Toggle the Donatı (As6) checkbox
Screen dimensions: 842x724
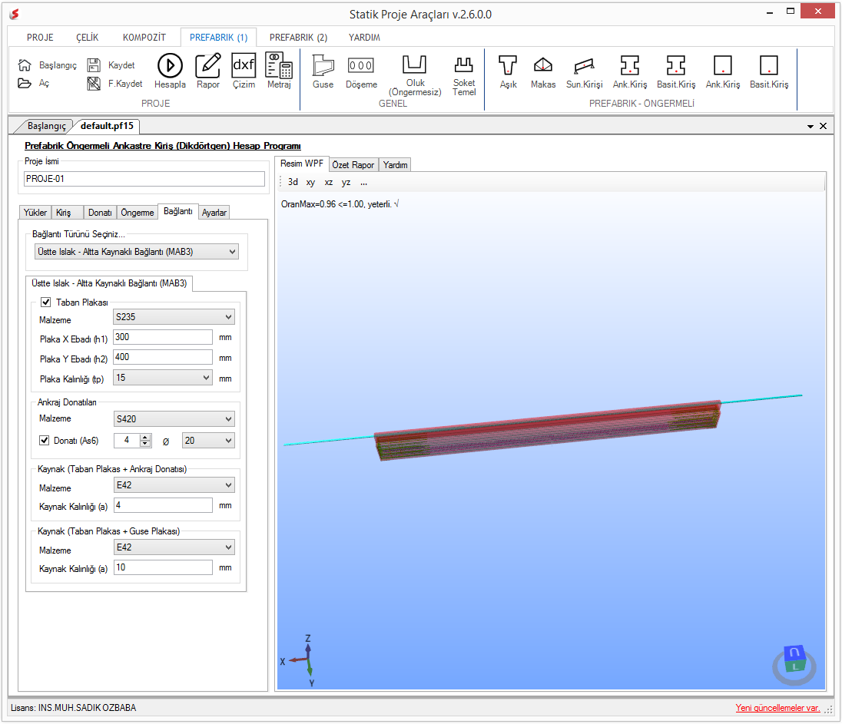tap(45, 440)
